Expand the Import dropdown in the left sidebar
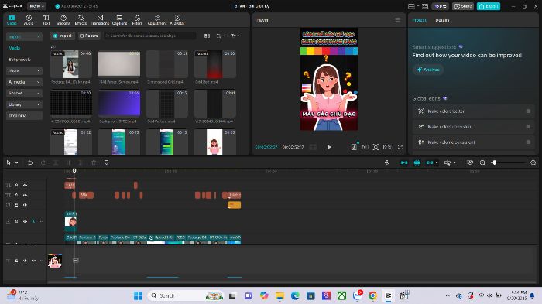Image resolution: width=542 pixels, height=304 pixels. pyautogui.click(x=24, y=36)
